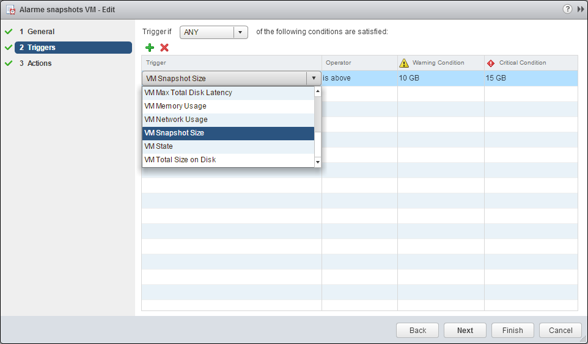Screen dimensions: 588x344
Task: Open the help question mark icon
Action: coord(567,9)
